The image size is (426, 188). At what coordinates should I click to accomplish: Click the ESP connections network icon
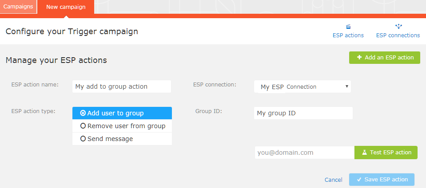pyautogui.click(x=398, y=27)
